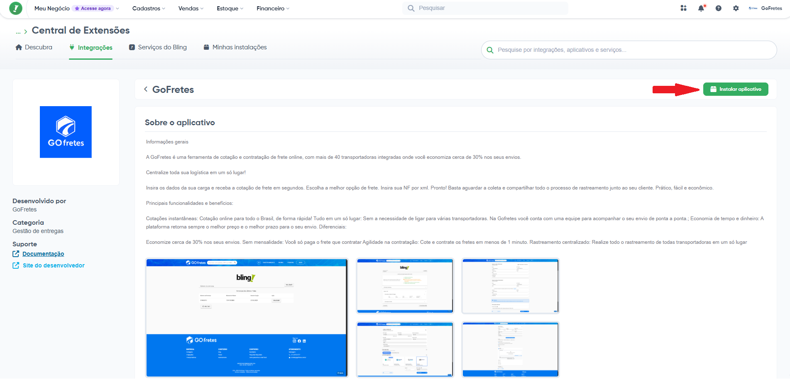Open settings gear icon
The image size is (790, 379).
click(736, 8)
